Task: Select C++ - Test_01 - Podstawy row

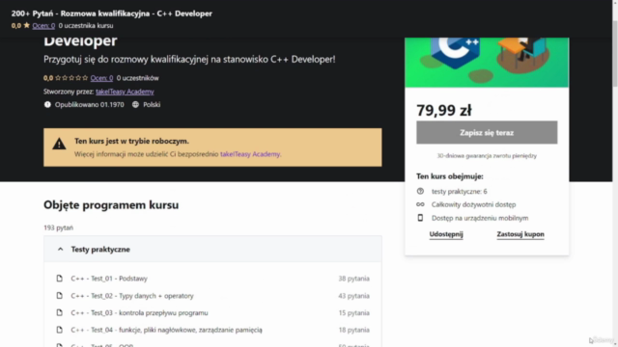Action: [212, 279]
